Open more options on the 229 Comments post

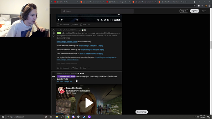89,68
